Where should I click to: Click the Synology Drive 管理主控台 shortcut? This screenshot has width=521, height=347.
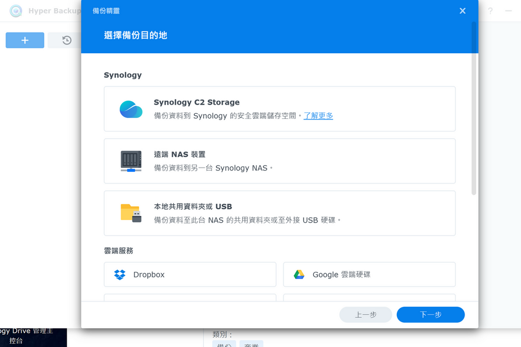pos(26,336)
